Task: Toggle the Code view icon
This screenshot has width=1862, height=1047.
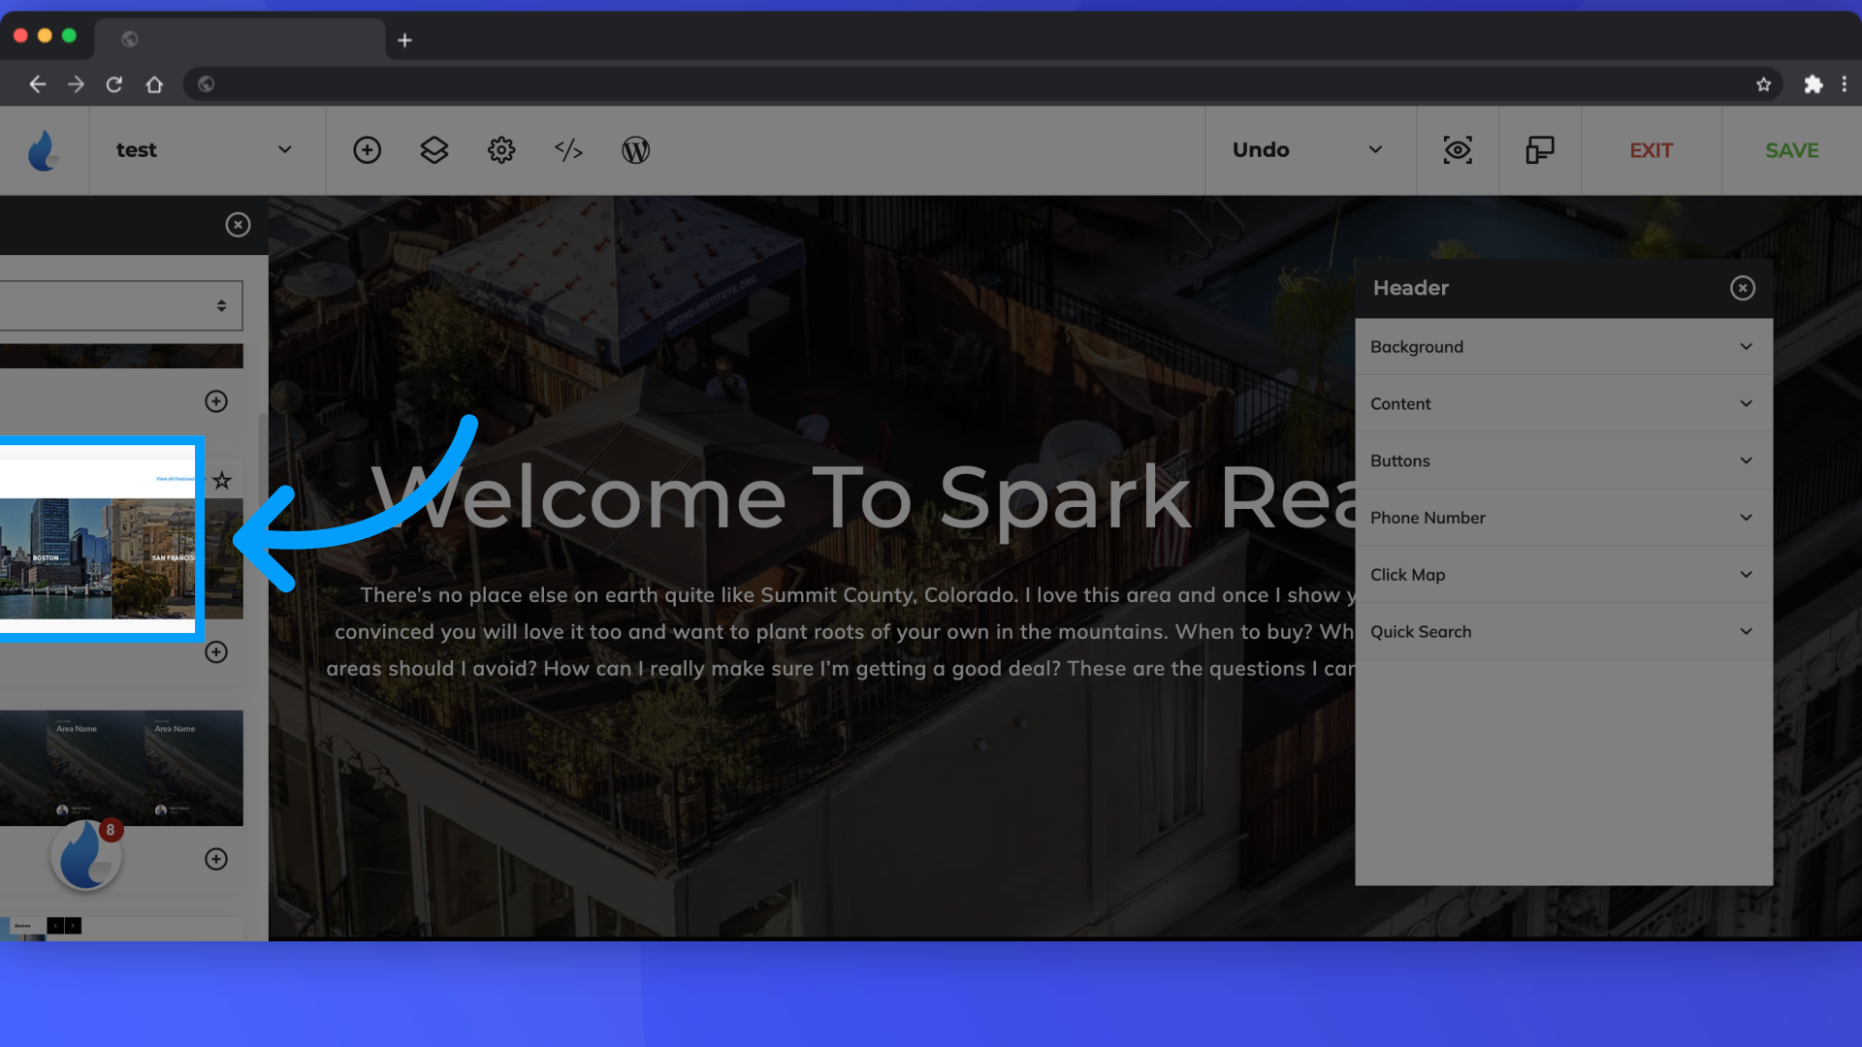Action: (x=567, y=151)
